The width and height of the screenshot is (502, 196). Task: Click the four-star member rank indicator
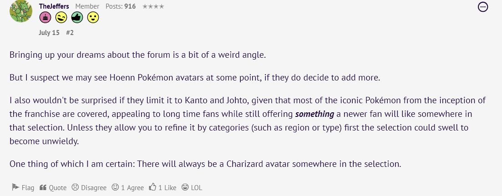click(153, 6)
